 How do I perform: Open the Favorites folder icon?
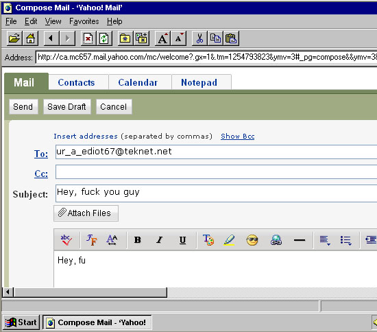[x=125, y=38]
